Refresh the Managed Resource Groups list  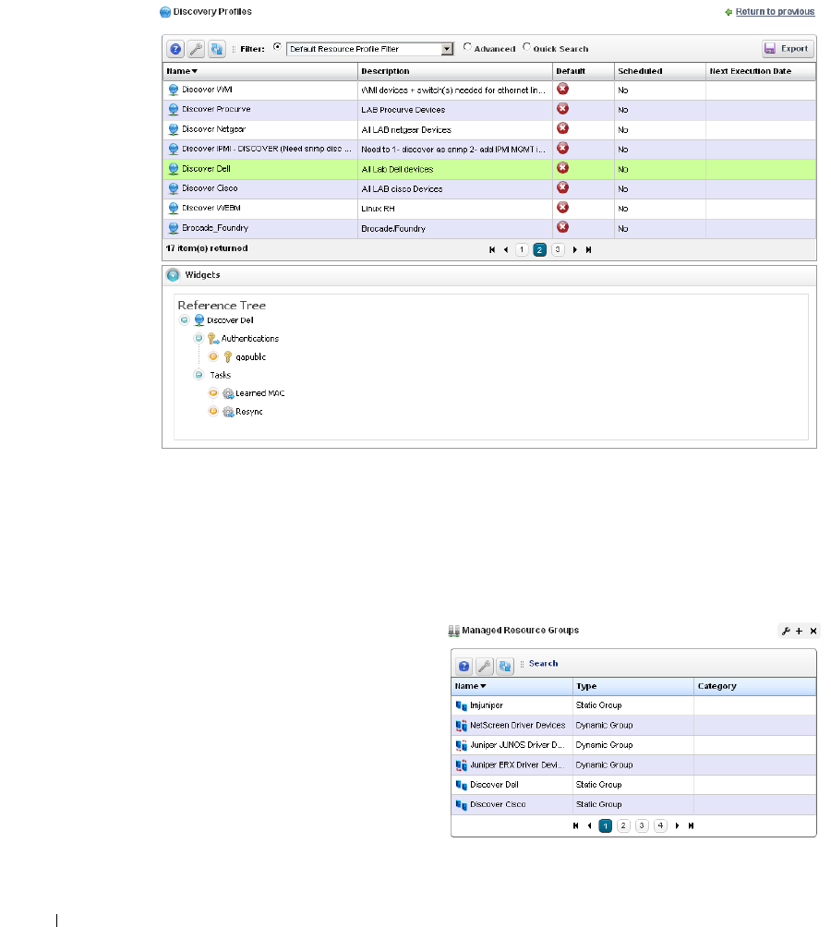[505, 667]
